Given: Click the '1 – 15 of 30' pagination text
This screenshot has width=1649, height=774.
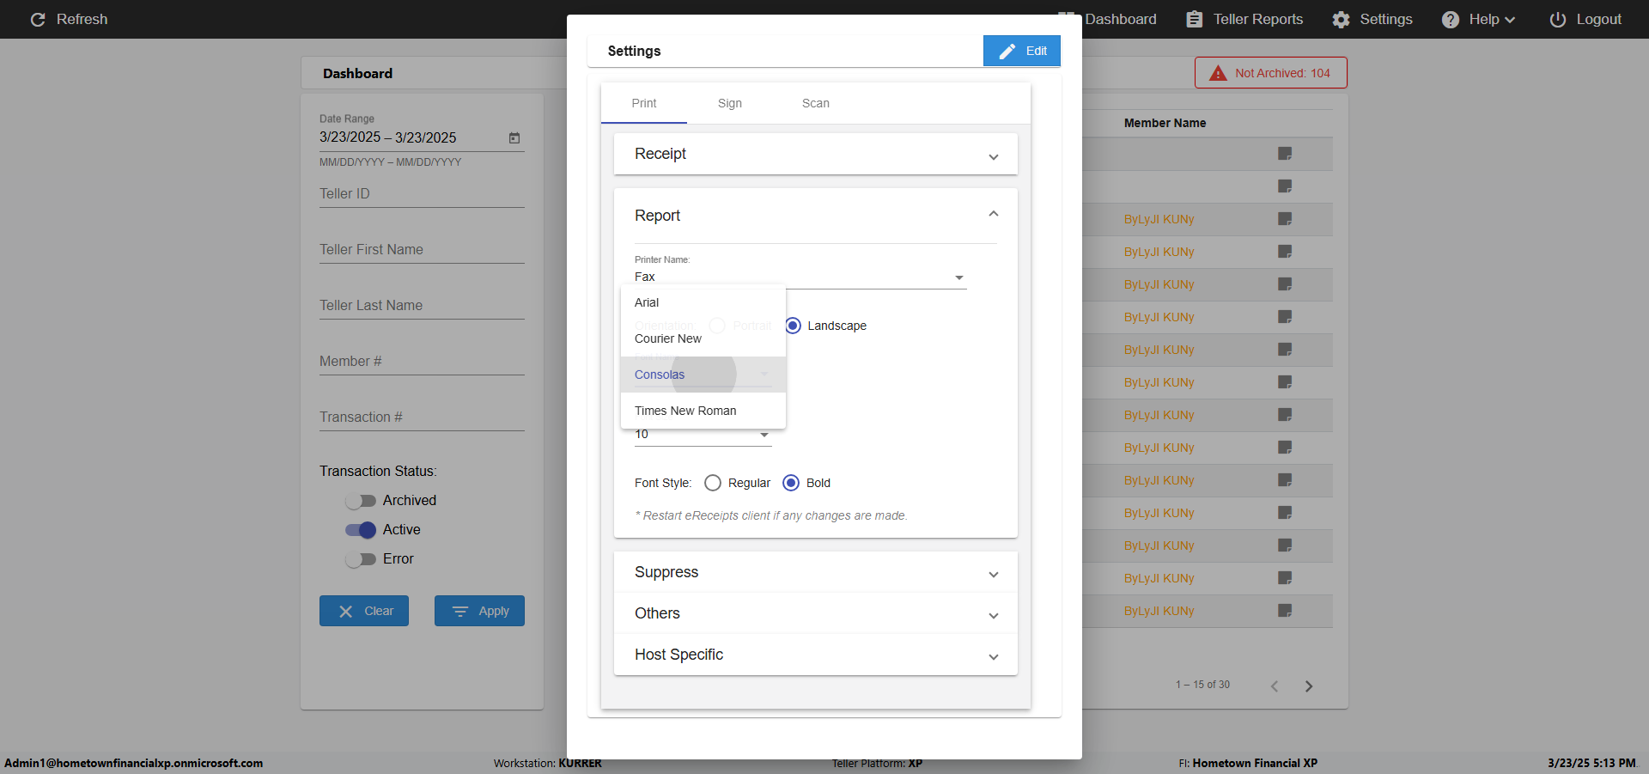Looking at the screenshot, I should (x=1202, y=685).
